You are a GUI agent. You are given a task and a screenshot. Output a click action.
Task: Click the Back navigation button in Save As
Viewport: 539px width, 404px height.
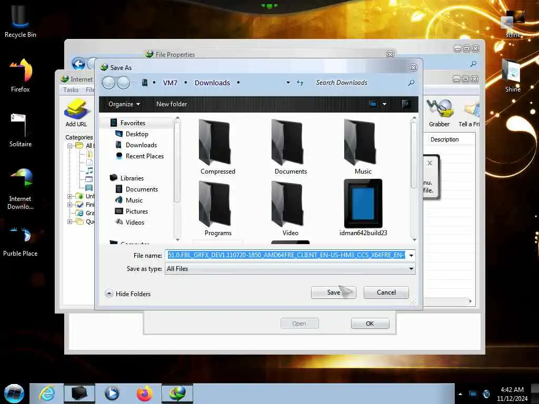(108, 83)
